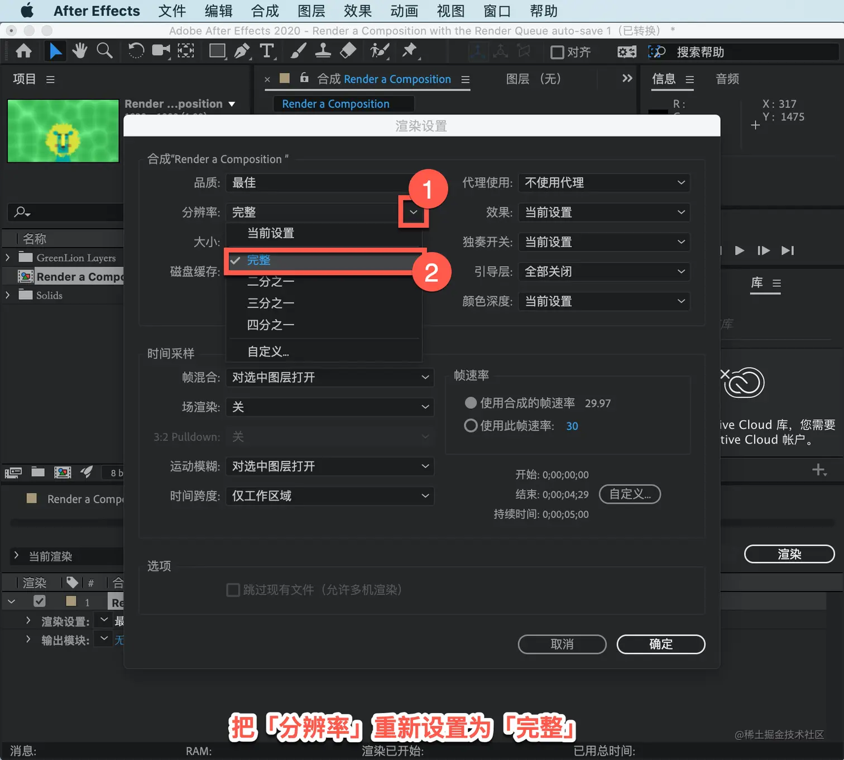The image size is (844, 760).
Task: Toggle the Snapping 对齐 checkbox
Action: coord(557,52)
